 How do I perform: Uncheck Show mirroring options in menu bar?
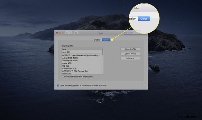pos(58,86)
